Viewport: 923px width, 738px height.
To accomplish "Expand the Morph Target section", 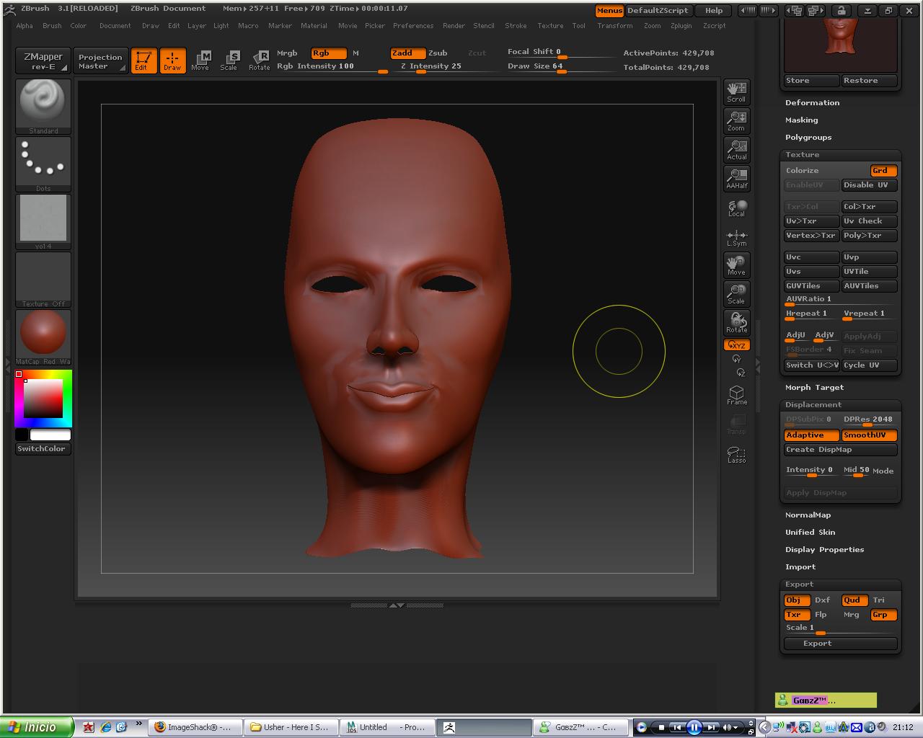I will 814,388.
